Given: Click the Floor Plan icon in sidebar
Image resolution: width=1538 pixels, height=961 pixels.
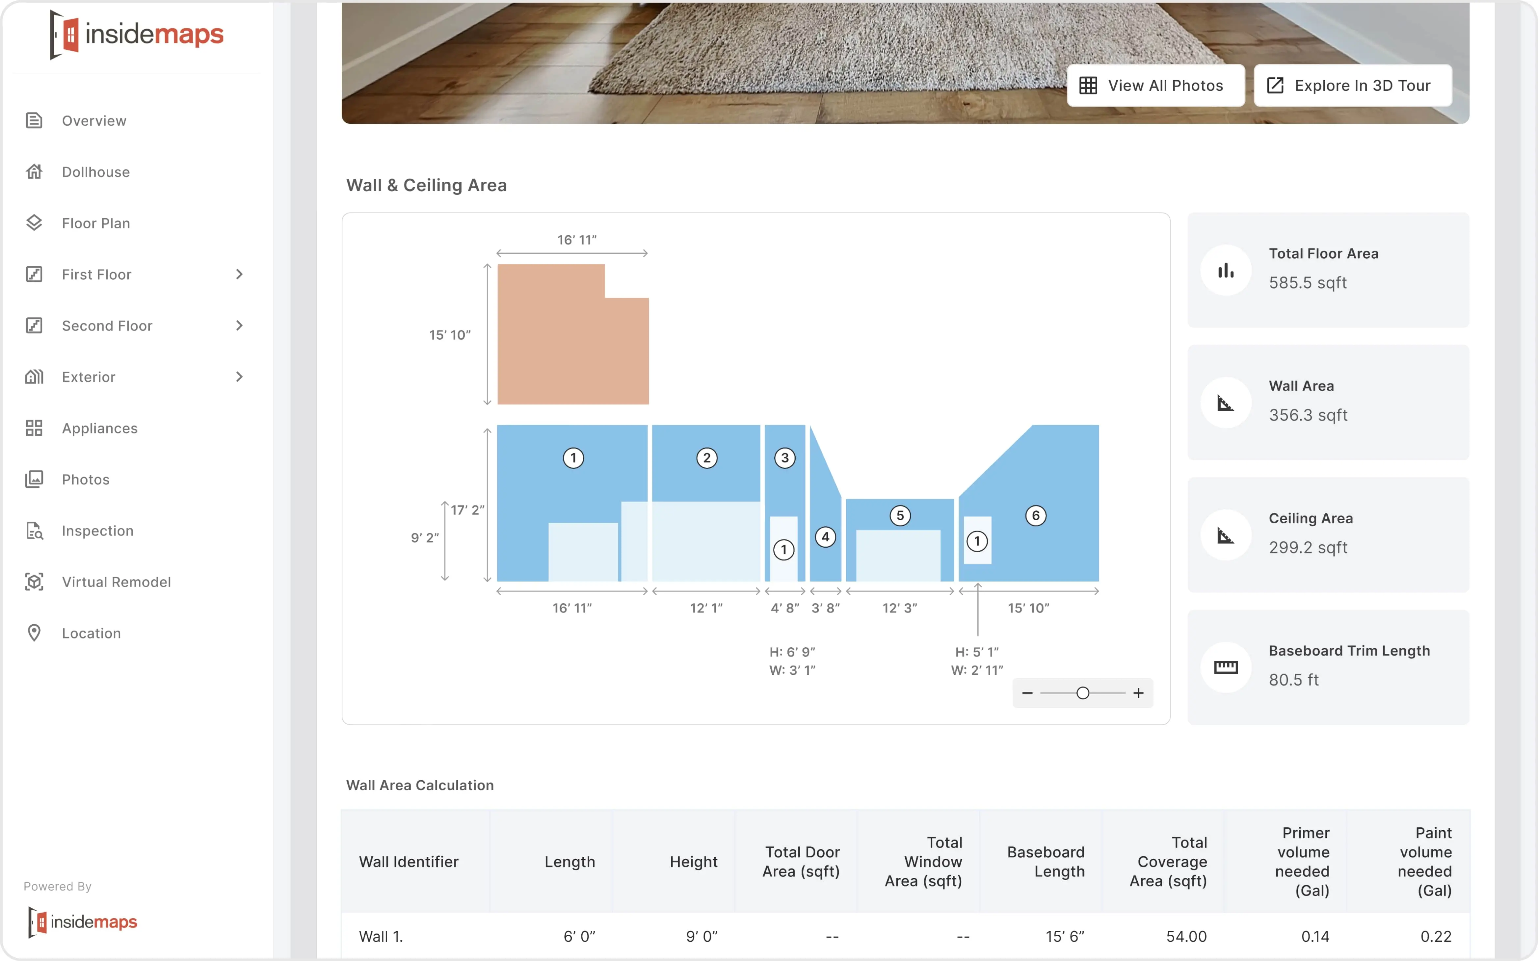Looking at the screenshot, I should [x=34, y=223].
